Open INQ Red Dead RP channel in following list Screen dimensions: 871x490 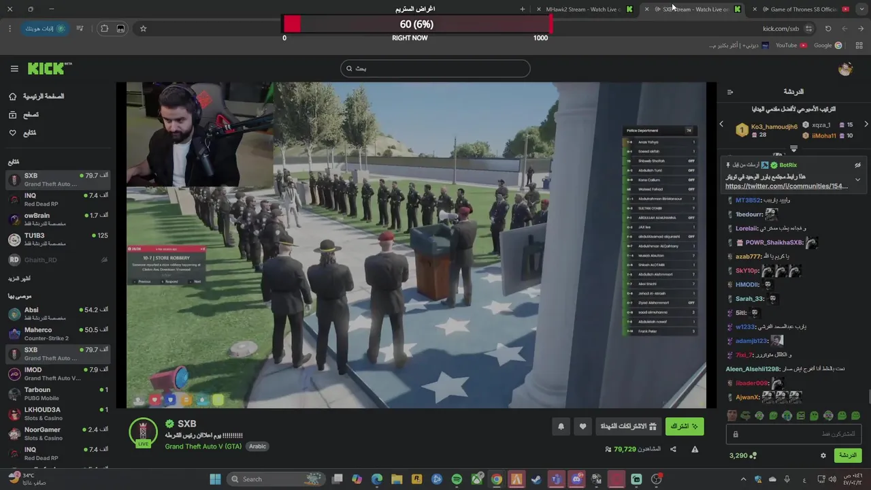58,199
